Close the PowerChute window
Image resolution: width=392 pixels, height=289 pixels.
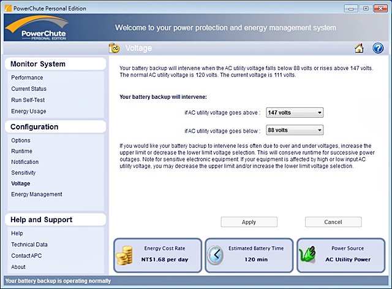click(380, 9)
